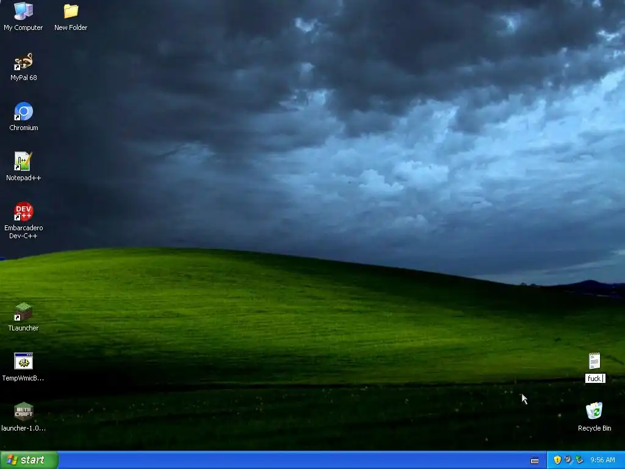Screen dimensions: 625x469
Task: Click the 9:56 AM taskbar clock
Action: tap(602, 460)
